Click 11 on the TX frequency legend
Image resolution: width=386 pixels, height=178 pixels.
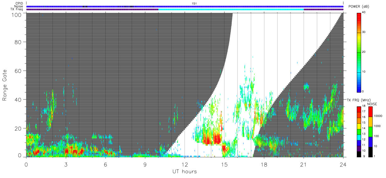[363, 145]
